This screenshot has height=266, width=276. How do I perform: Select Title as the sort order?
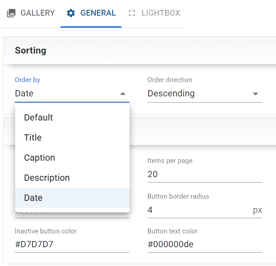point(33,137)
